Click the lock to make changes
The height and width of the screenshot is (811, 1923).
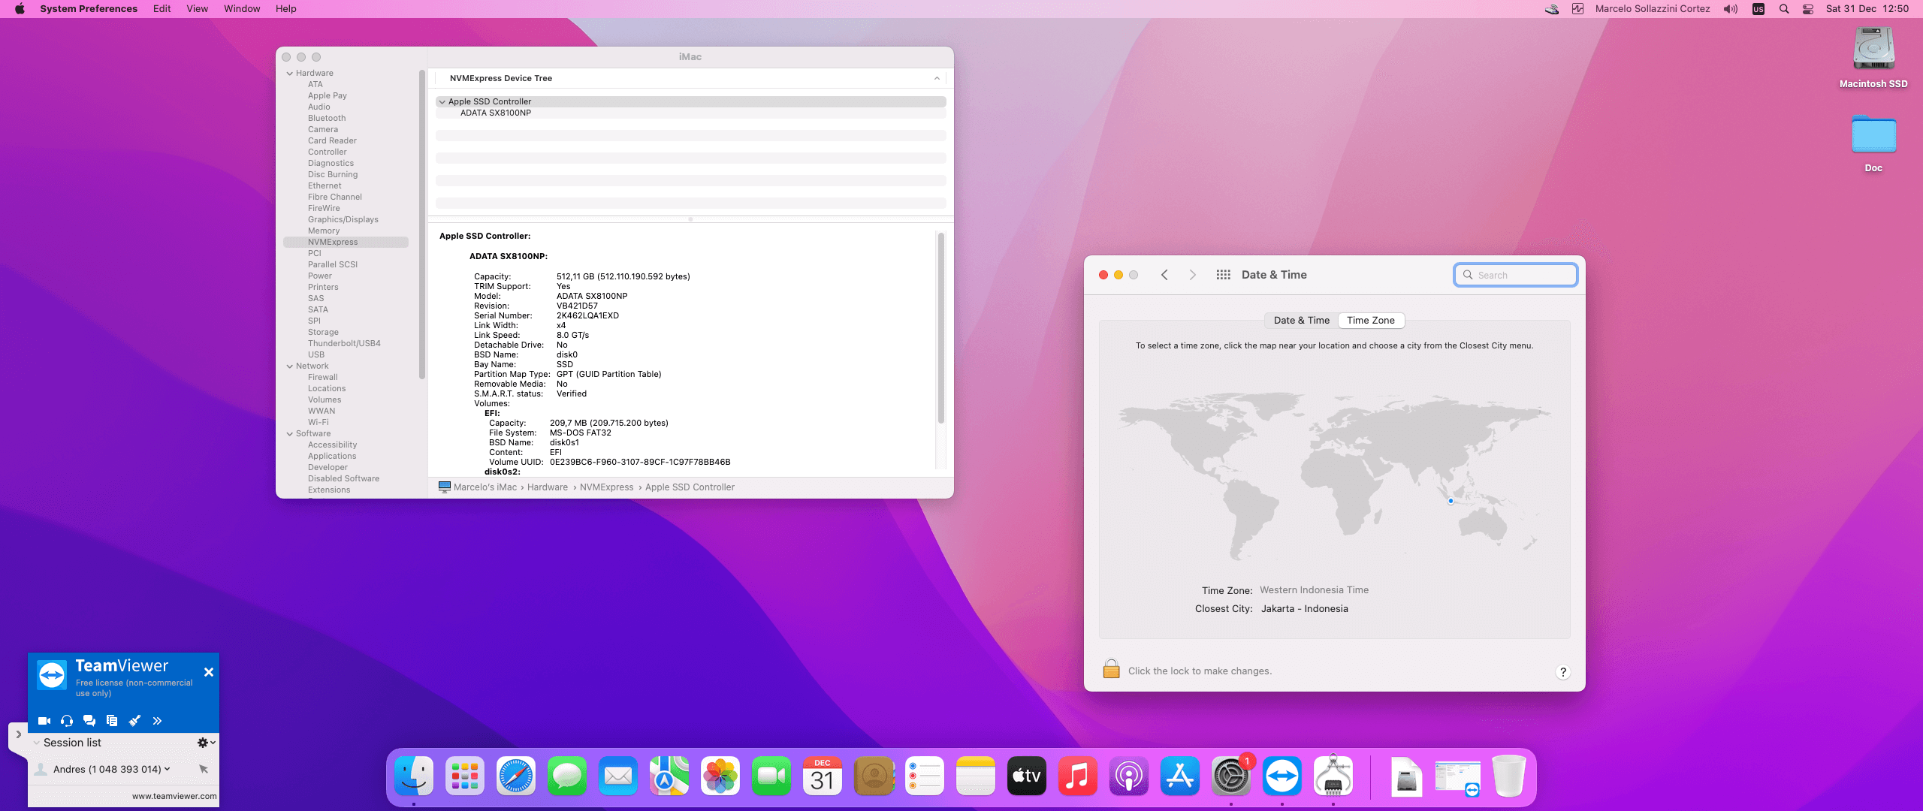[x=1111, y=670]
